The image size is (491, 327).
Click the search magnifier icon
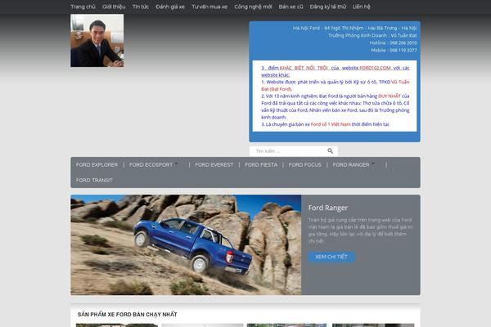pos(330,150)
